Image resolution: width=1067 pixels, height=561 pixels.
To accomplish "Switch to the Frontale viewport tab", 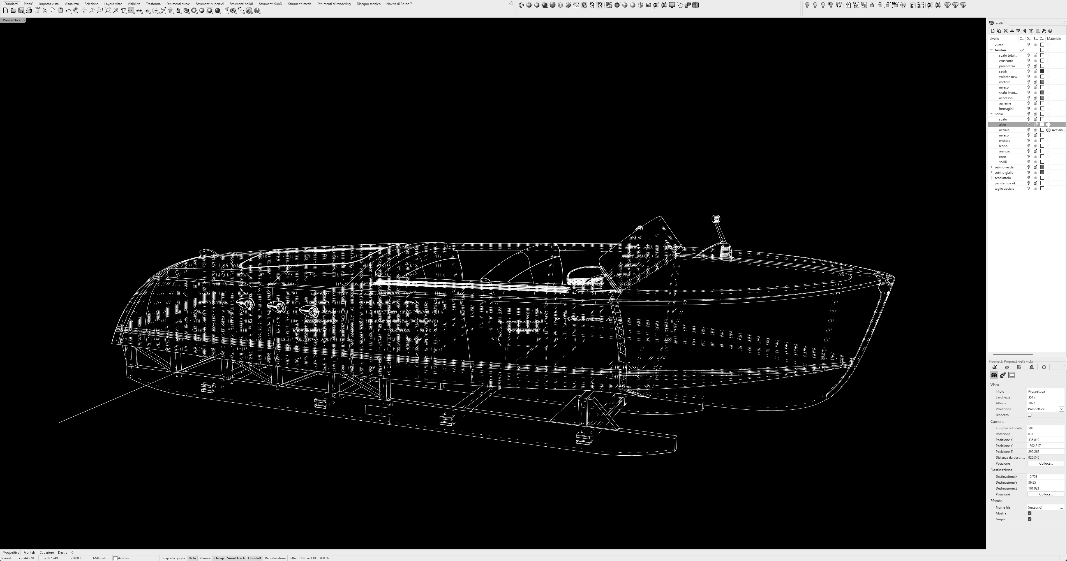I will click(29, 552).
